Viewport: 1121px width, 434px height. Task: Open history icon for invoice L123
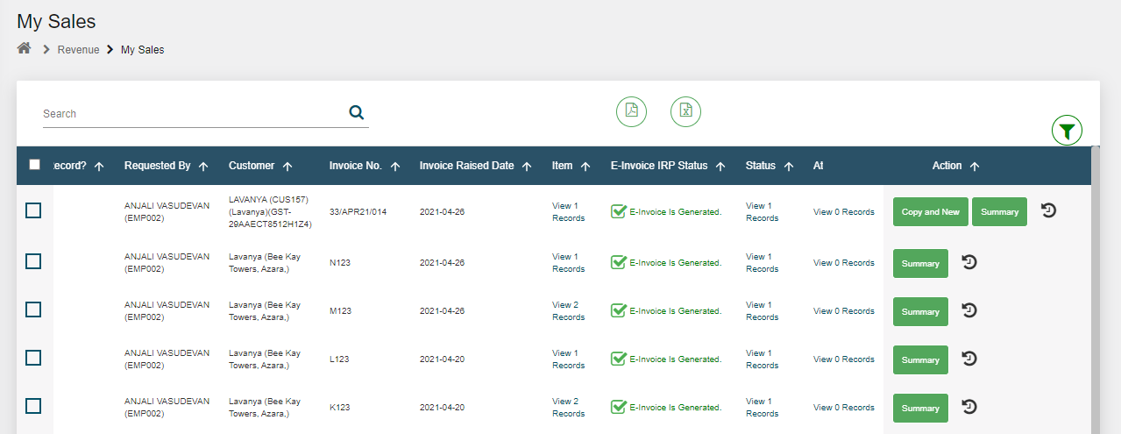click(969, 359)
